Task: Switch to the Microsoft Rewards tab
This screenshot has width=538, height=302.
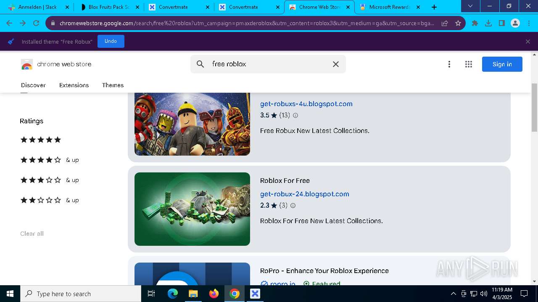Action: click(390, 7)
